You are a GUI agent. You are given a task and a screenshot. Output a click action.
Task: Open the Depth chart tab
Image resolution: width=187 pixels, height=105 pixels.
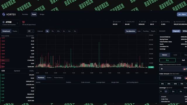[x=153, y=31]
